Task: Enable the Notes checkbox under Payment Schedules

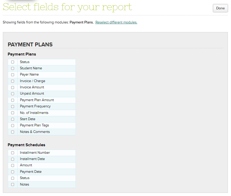Action: [13, 185]
